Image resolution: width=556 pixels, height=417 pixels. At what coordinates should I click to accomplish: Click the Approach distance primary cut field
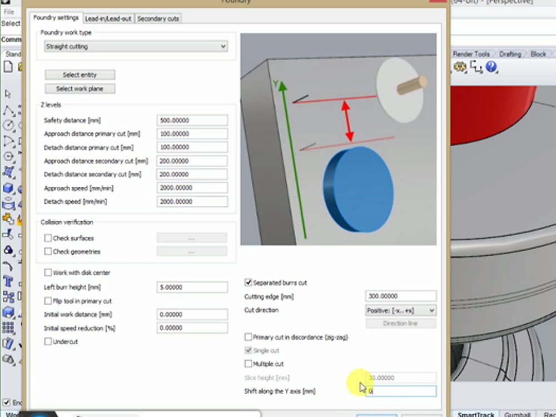click(x=192, y=133)
